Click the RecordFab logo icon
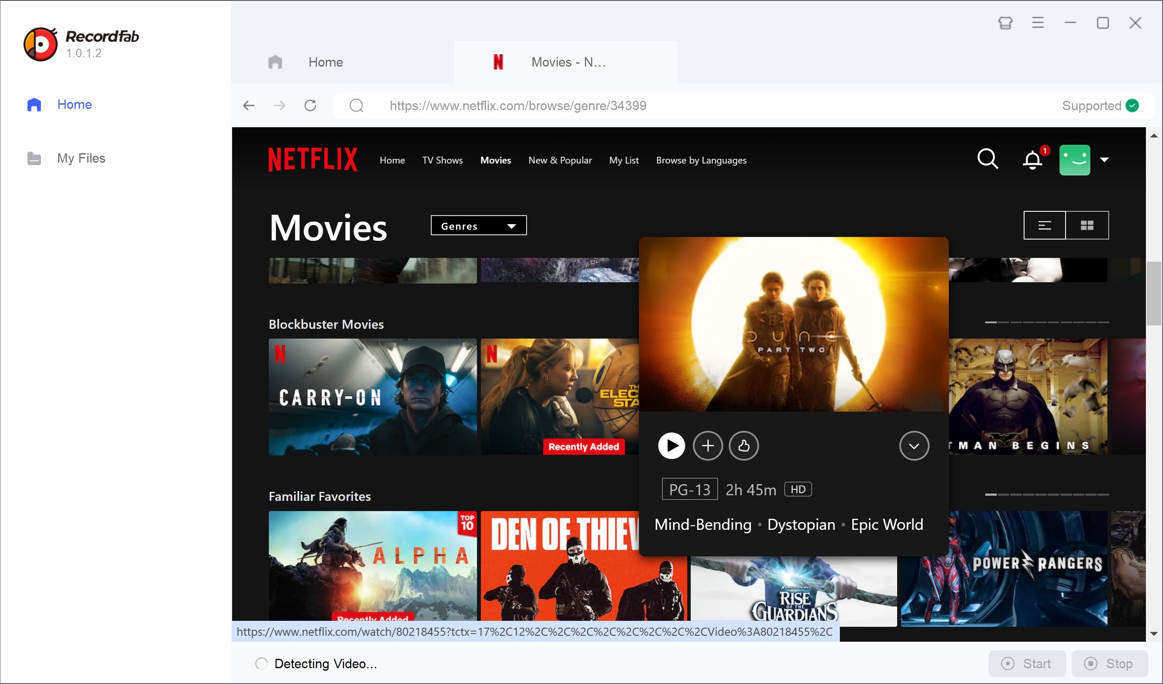This screenshot has width=1163, height=684. pyautogui.click(x=41, y=44)
